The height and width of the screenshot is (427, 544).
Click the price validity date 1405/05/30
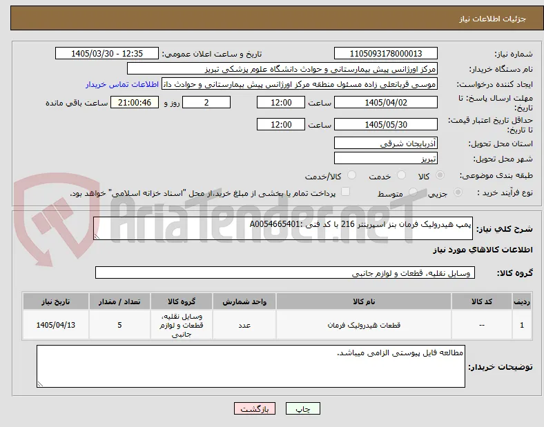tap(385, 124)
